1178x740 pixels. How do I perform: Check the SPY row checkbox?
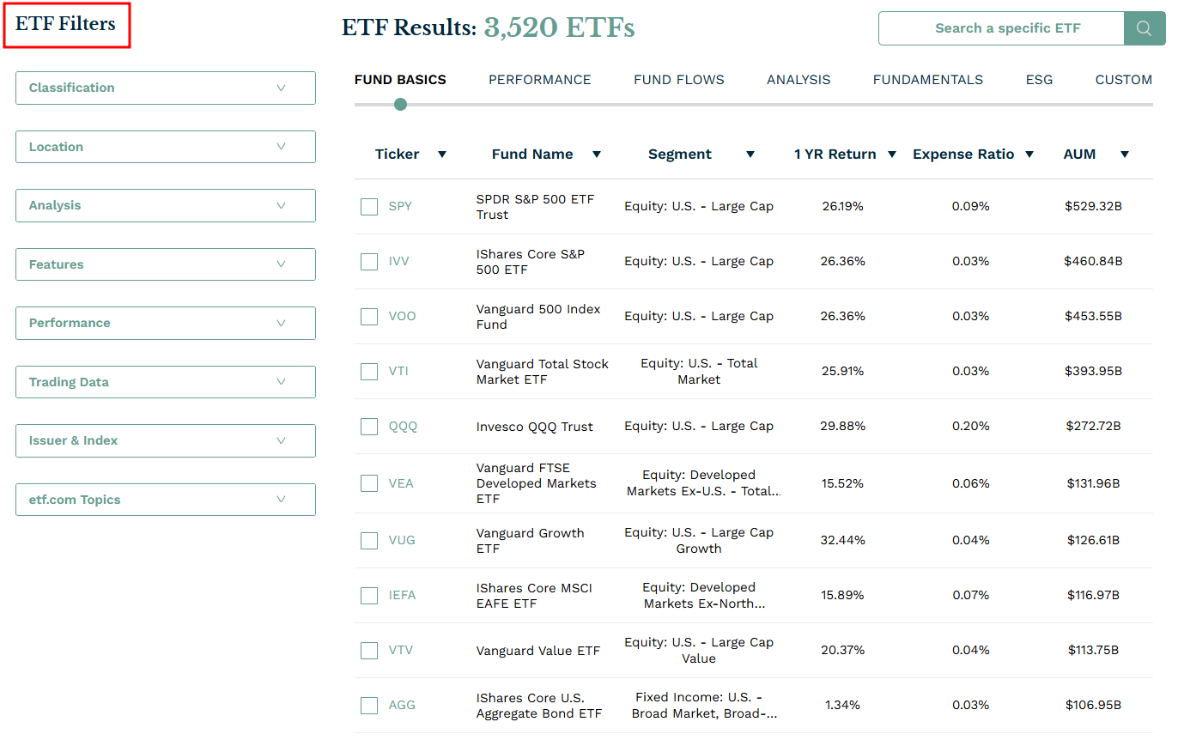369,207
